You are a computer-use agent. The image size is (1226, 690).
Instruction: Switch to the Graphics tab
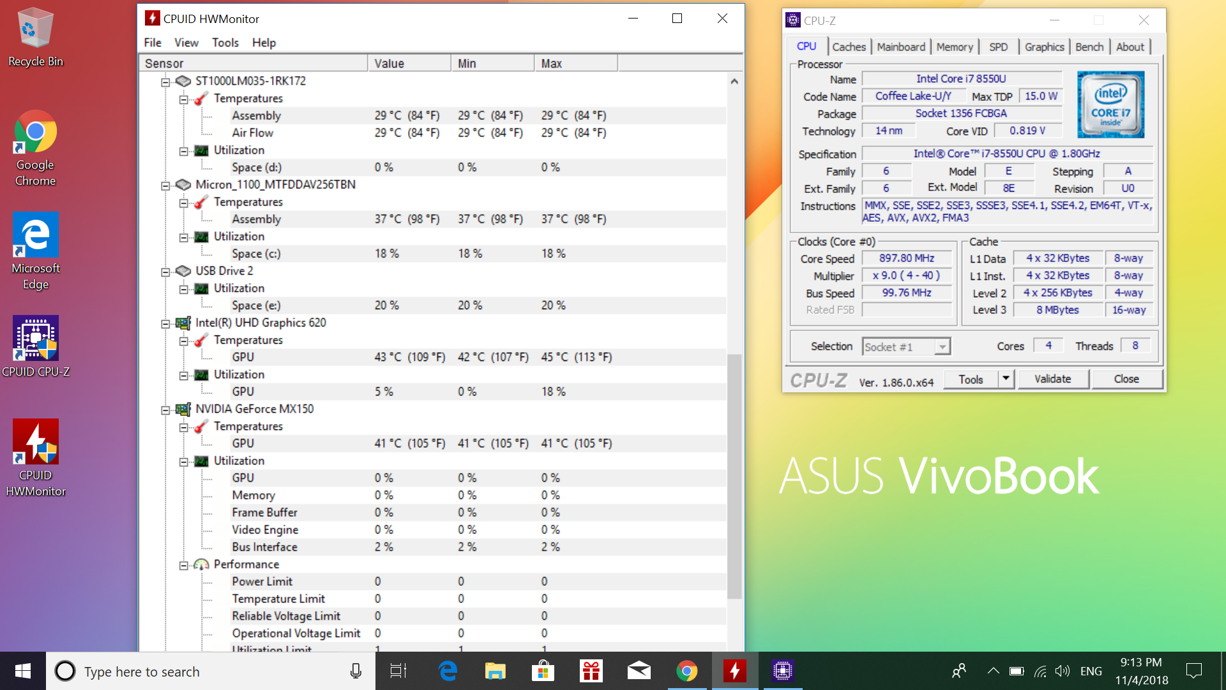tap(1045, 47)
